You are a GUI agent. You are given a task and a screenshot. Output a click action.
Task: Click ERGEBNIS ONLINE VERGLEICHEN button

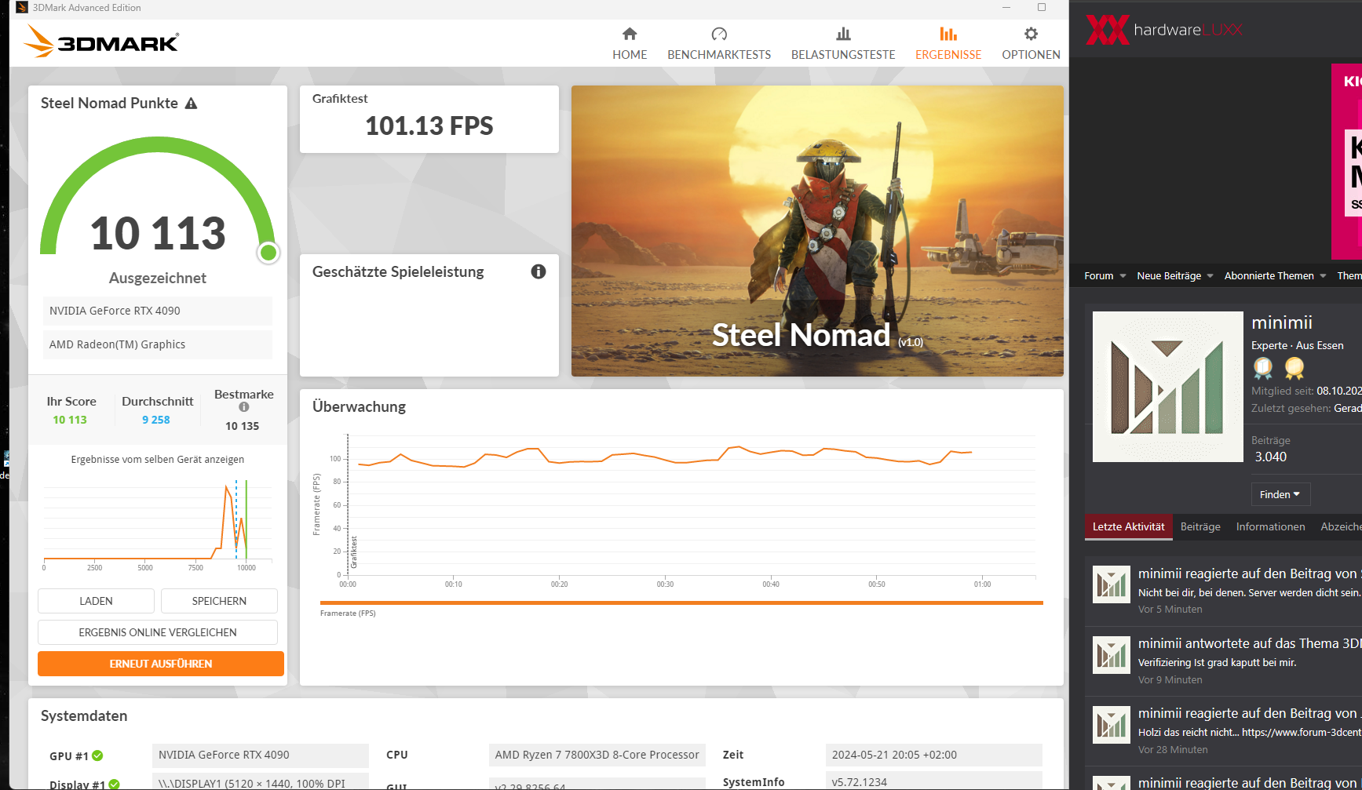tap(158, 632)
